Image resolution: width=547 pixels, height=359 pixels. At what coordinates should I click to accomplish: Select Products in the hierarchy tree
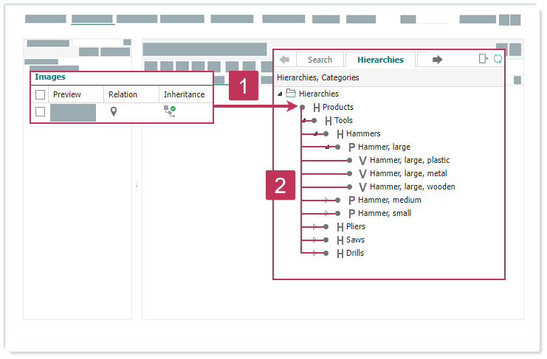(x=337, y=107)
